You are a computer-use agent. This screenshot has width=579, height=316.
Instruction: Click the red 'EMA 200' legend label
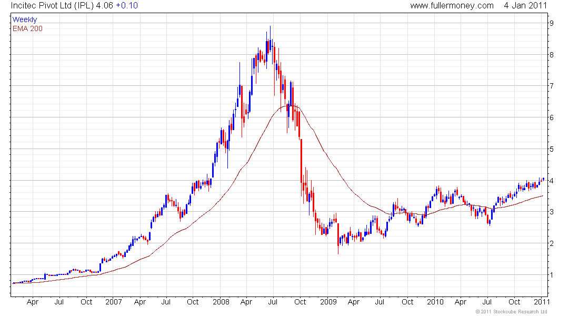pos(28,28)
